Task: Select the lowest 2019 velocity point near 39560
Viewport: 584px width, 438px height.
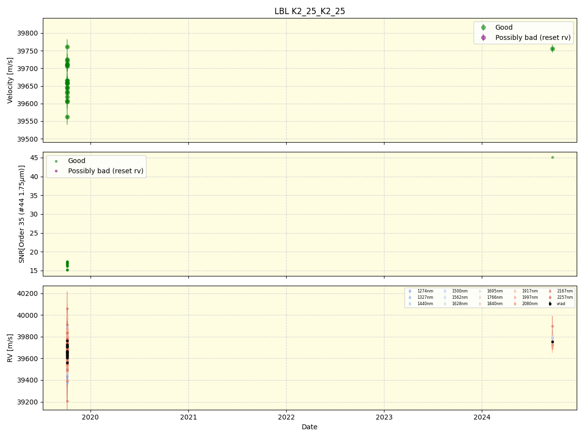Action: (x=67, y=117)
